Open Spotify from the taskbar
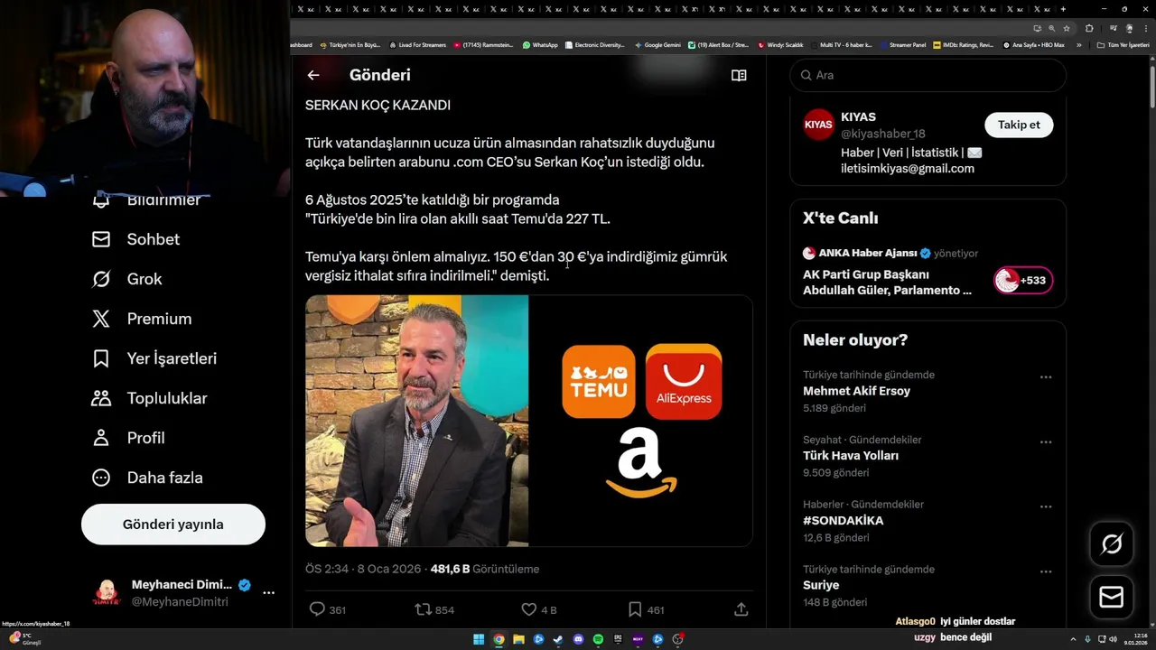Image resolution: width=1156 pixels, height=650 pixels. [598, 639]
